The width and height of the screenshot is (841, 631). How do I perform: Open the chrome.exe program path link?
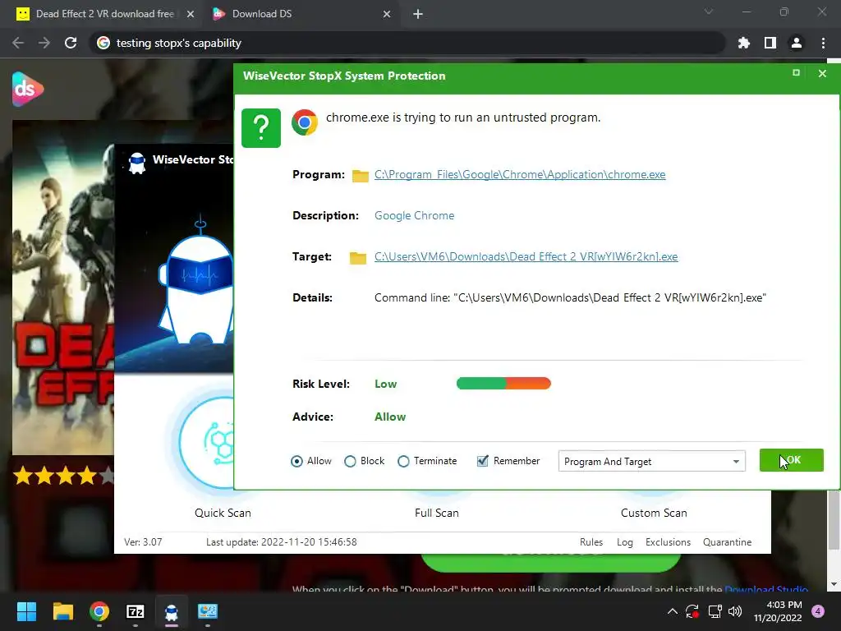520,174
